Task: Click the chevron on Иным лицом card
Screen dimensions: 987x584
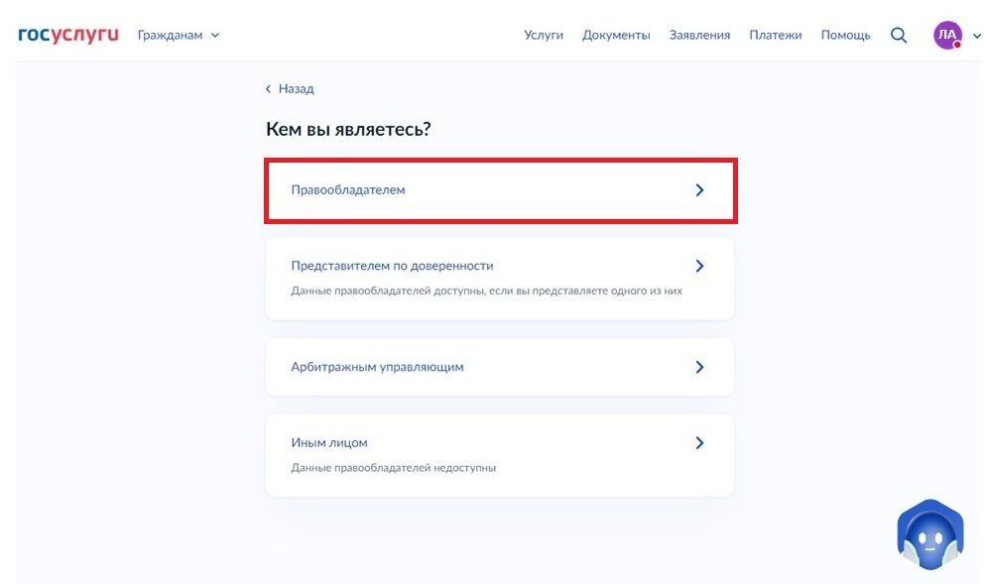Action: pyautogui.click(x=699, y=442)
